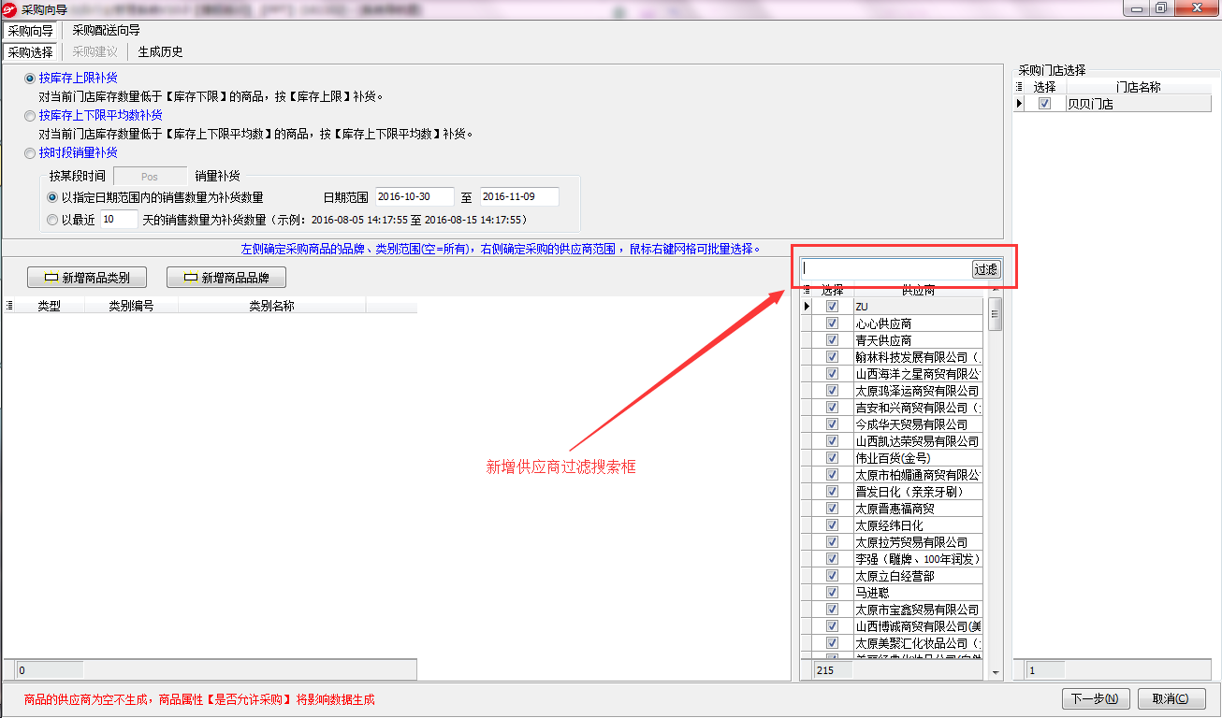Select supplier row 太原市宝鑫贸易有限公司

pos(917,610)
